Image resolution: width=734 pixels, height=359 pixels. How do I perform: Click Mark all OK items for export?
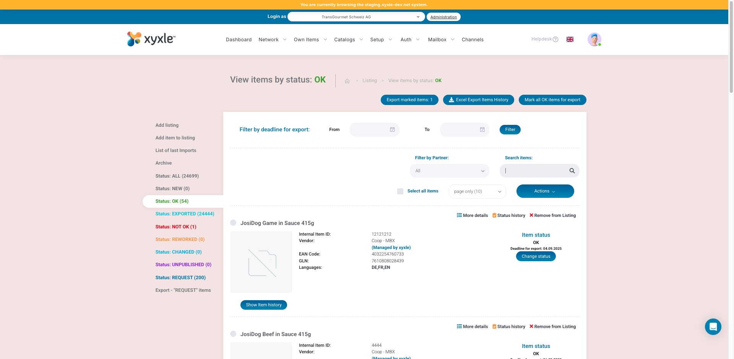[x=552, y=100]
